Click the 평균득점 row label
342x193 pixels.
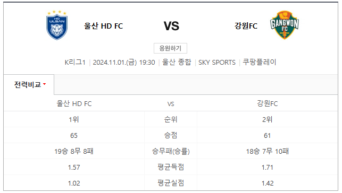tap(171, 167)
